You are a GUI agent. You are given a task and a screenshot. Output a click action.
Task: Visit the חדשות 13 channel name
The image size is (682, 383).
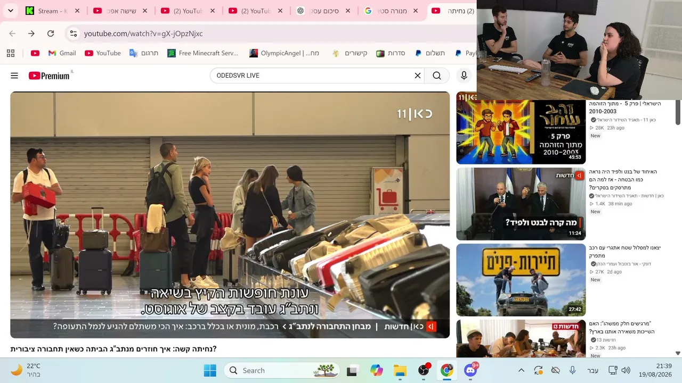(606, 340)
